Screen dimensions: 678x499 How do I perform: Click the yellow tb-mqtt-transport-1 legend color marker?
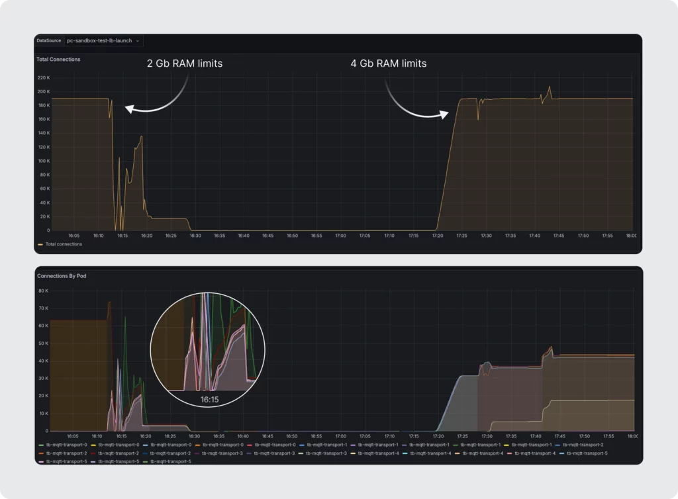pos(506,445)
